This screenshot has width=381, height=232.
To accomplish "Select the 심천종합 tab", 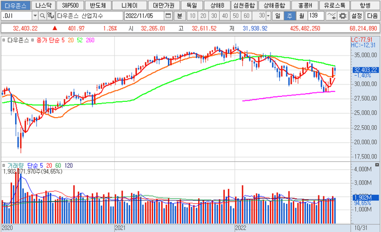I will (244, 5).
